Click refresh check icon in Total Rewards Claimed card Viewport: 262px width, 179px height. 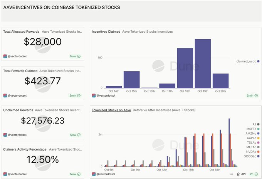pyautogui.click(x=79, y=95)
